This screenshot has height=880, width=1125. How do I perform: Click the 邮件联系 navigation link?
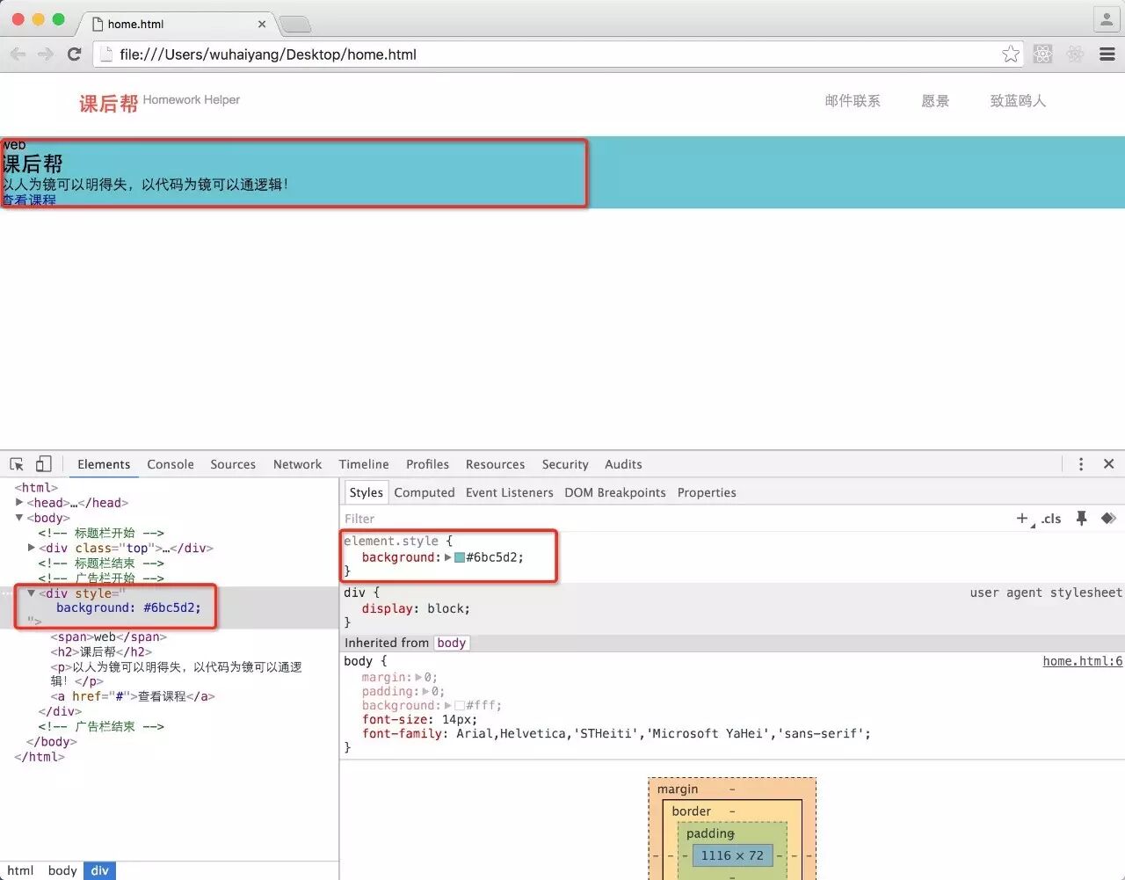pyautogui.click(x=853, y=101)
